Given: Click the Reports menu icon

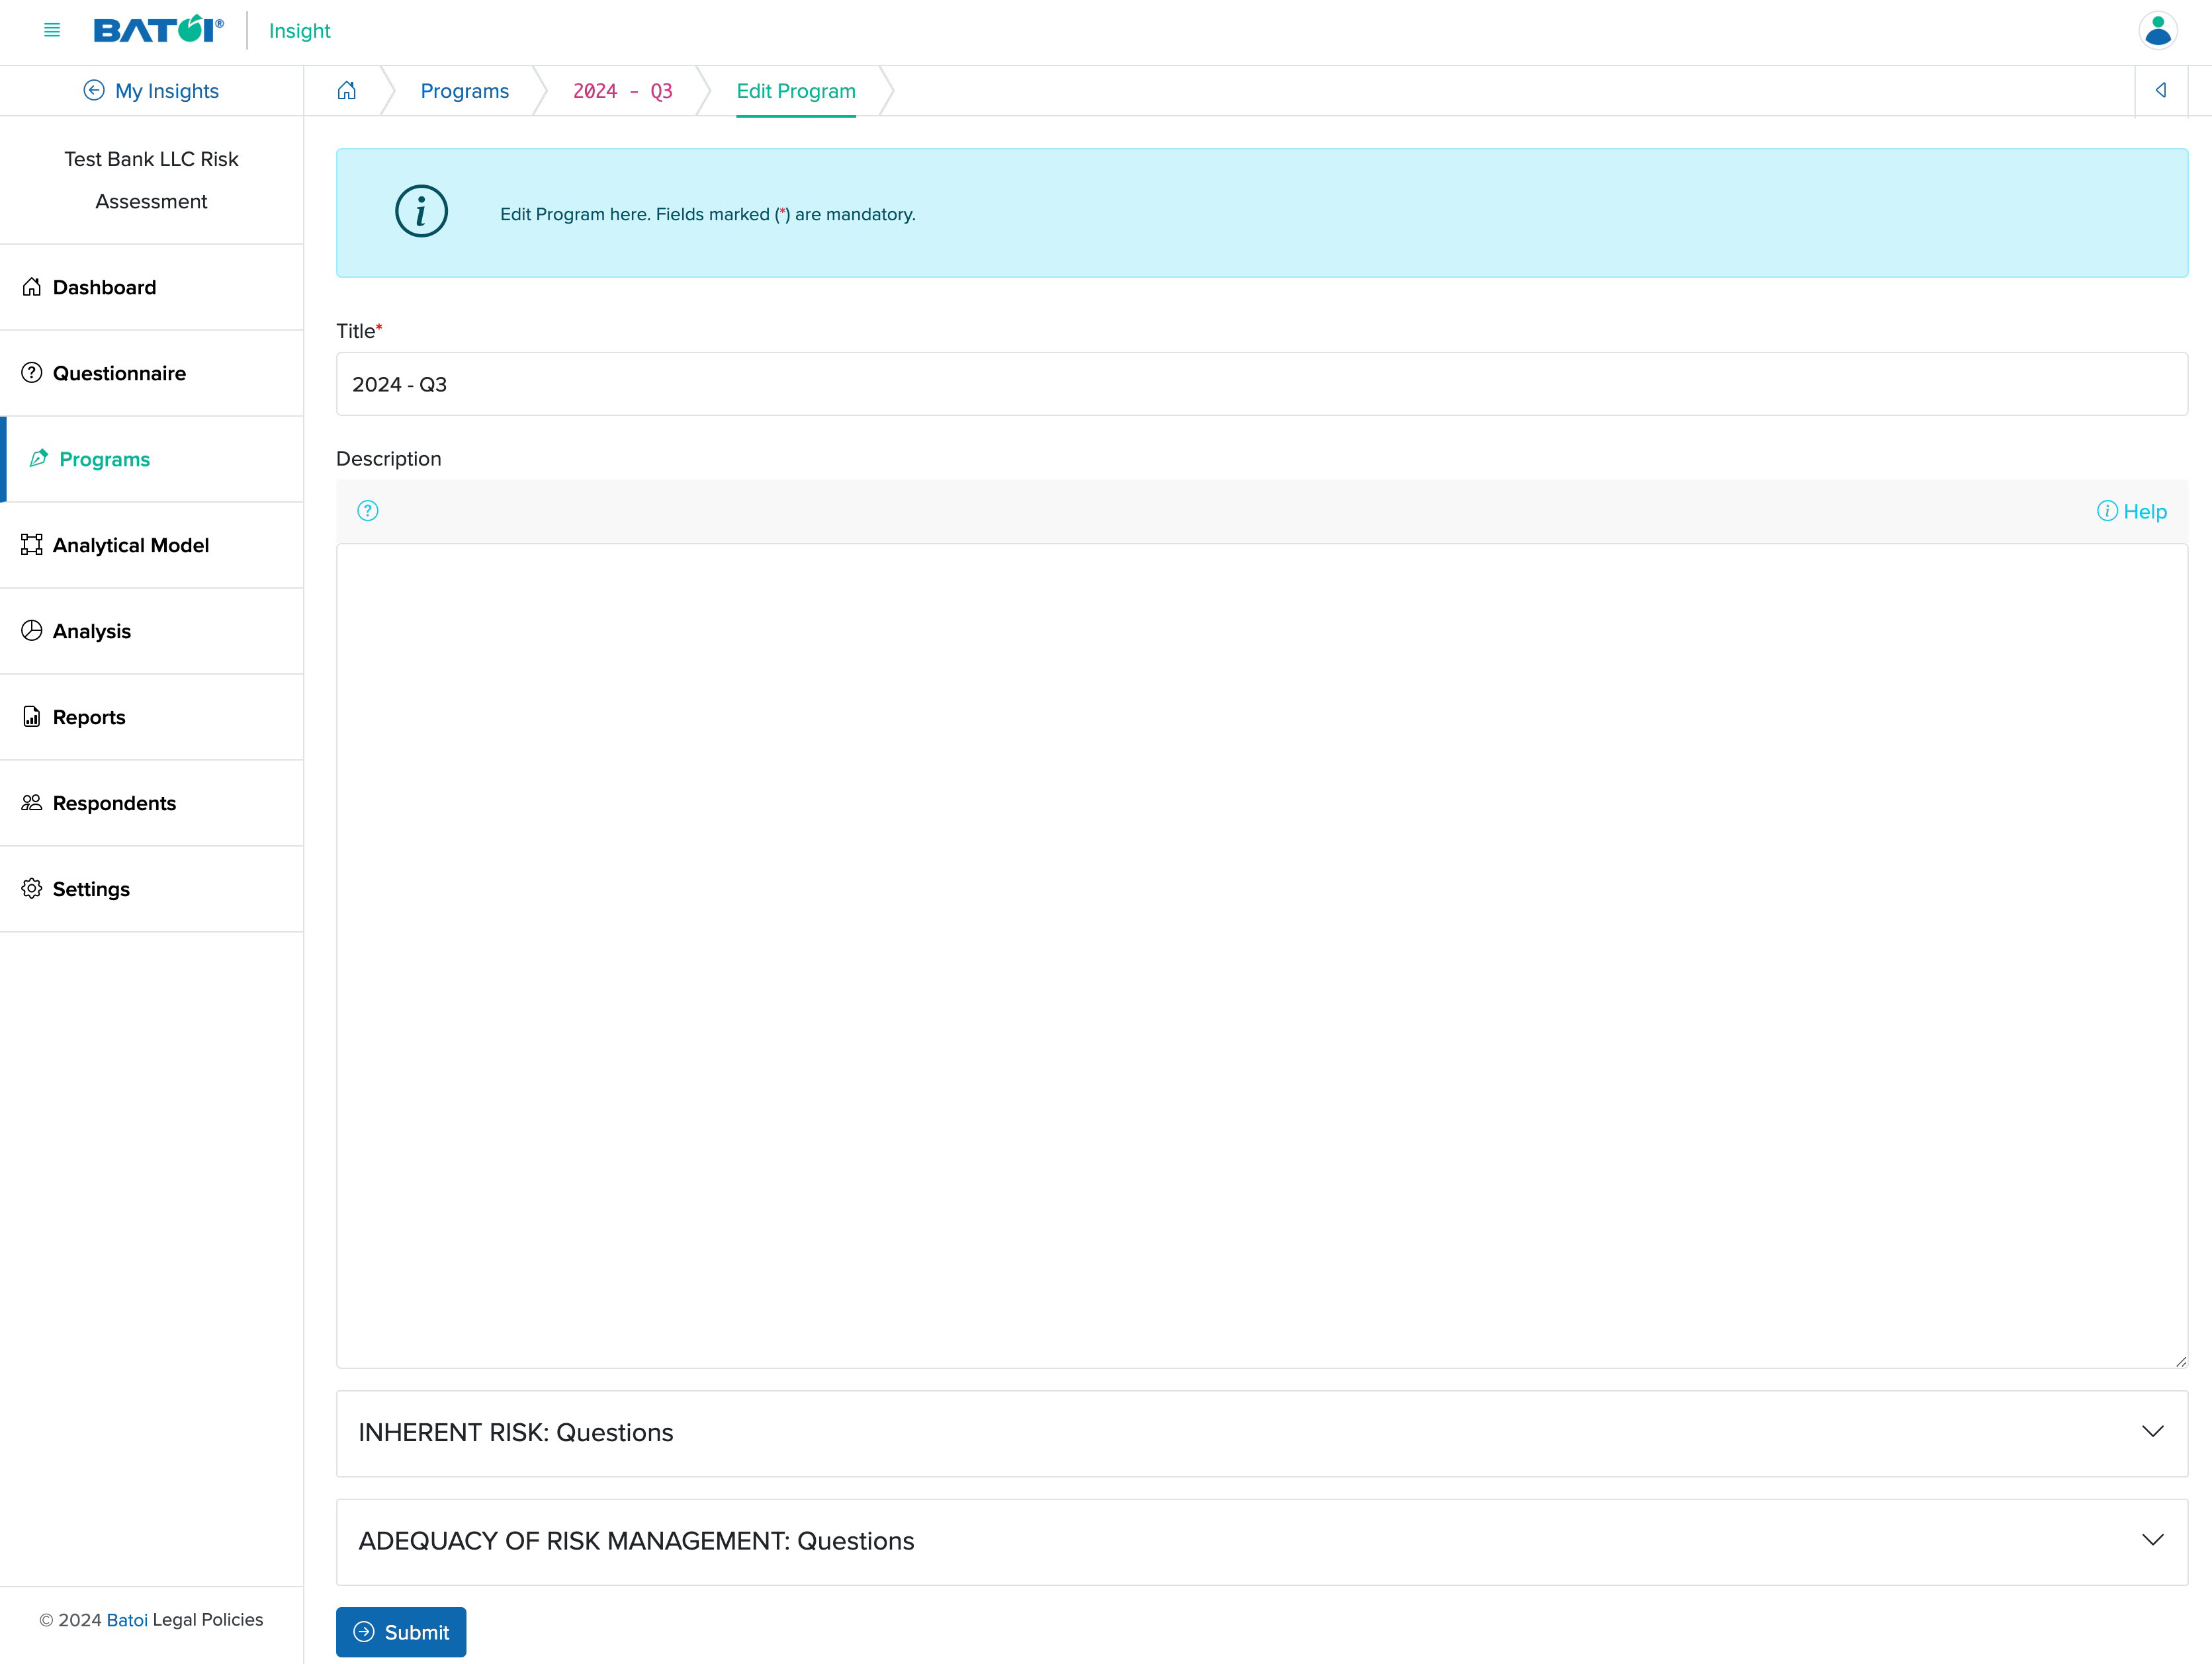Looking at the screenshot, I should [32, 717].
